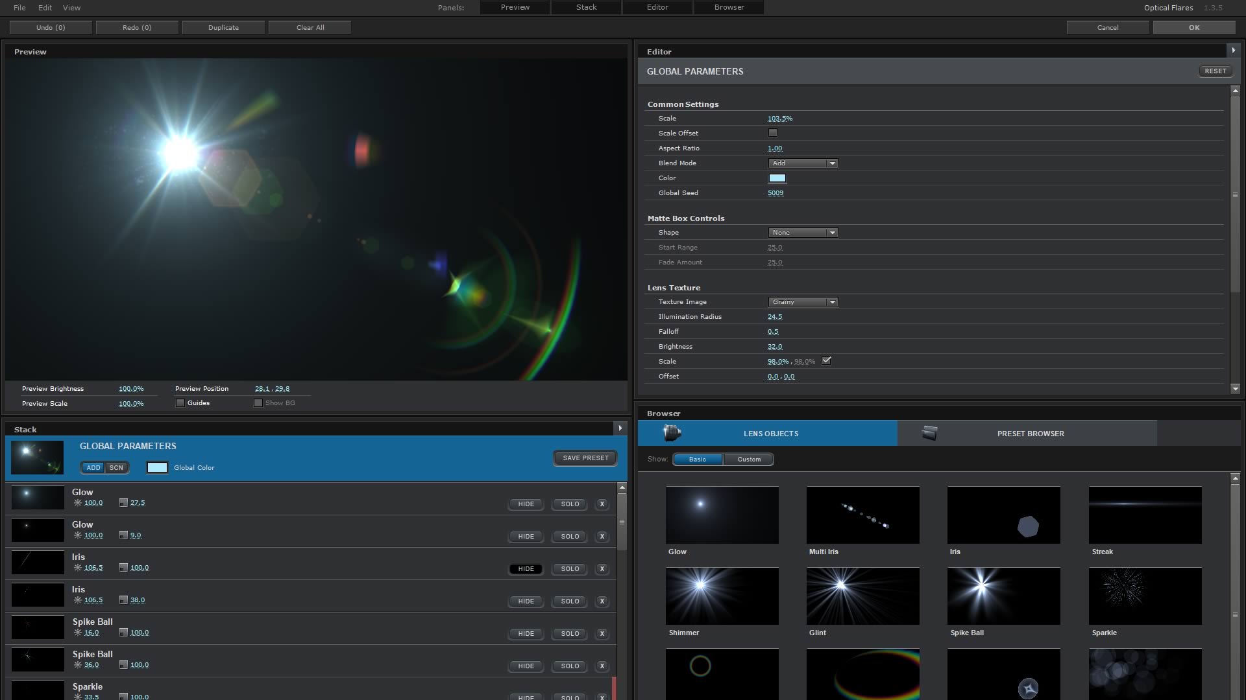Open the Edit menu
The height and width of the screenshot is (700, 1246).
pyautogui.click(x=45, y=8)
